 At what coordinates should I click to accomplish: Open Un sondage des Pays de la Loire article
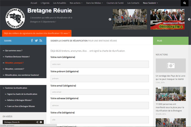click(170, 78)
